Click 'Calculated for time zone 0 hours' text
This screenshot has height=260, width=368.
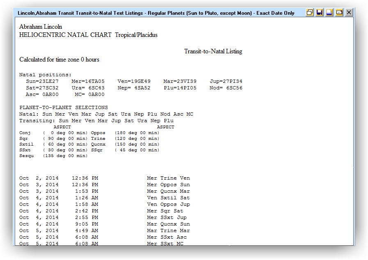click(59, 59)
